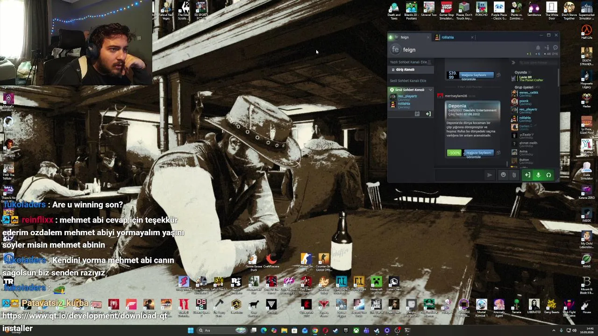This screenshot has height=336, width=598.
Task: Click Sesli Sohbet Kanalı Ekle
Action: tap(408, 81)
